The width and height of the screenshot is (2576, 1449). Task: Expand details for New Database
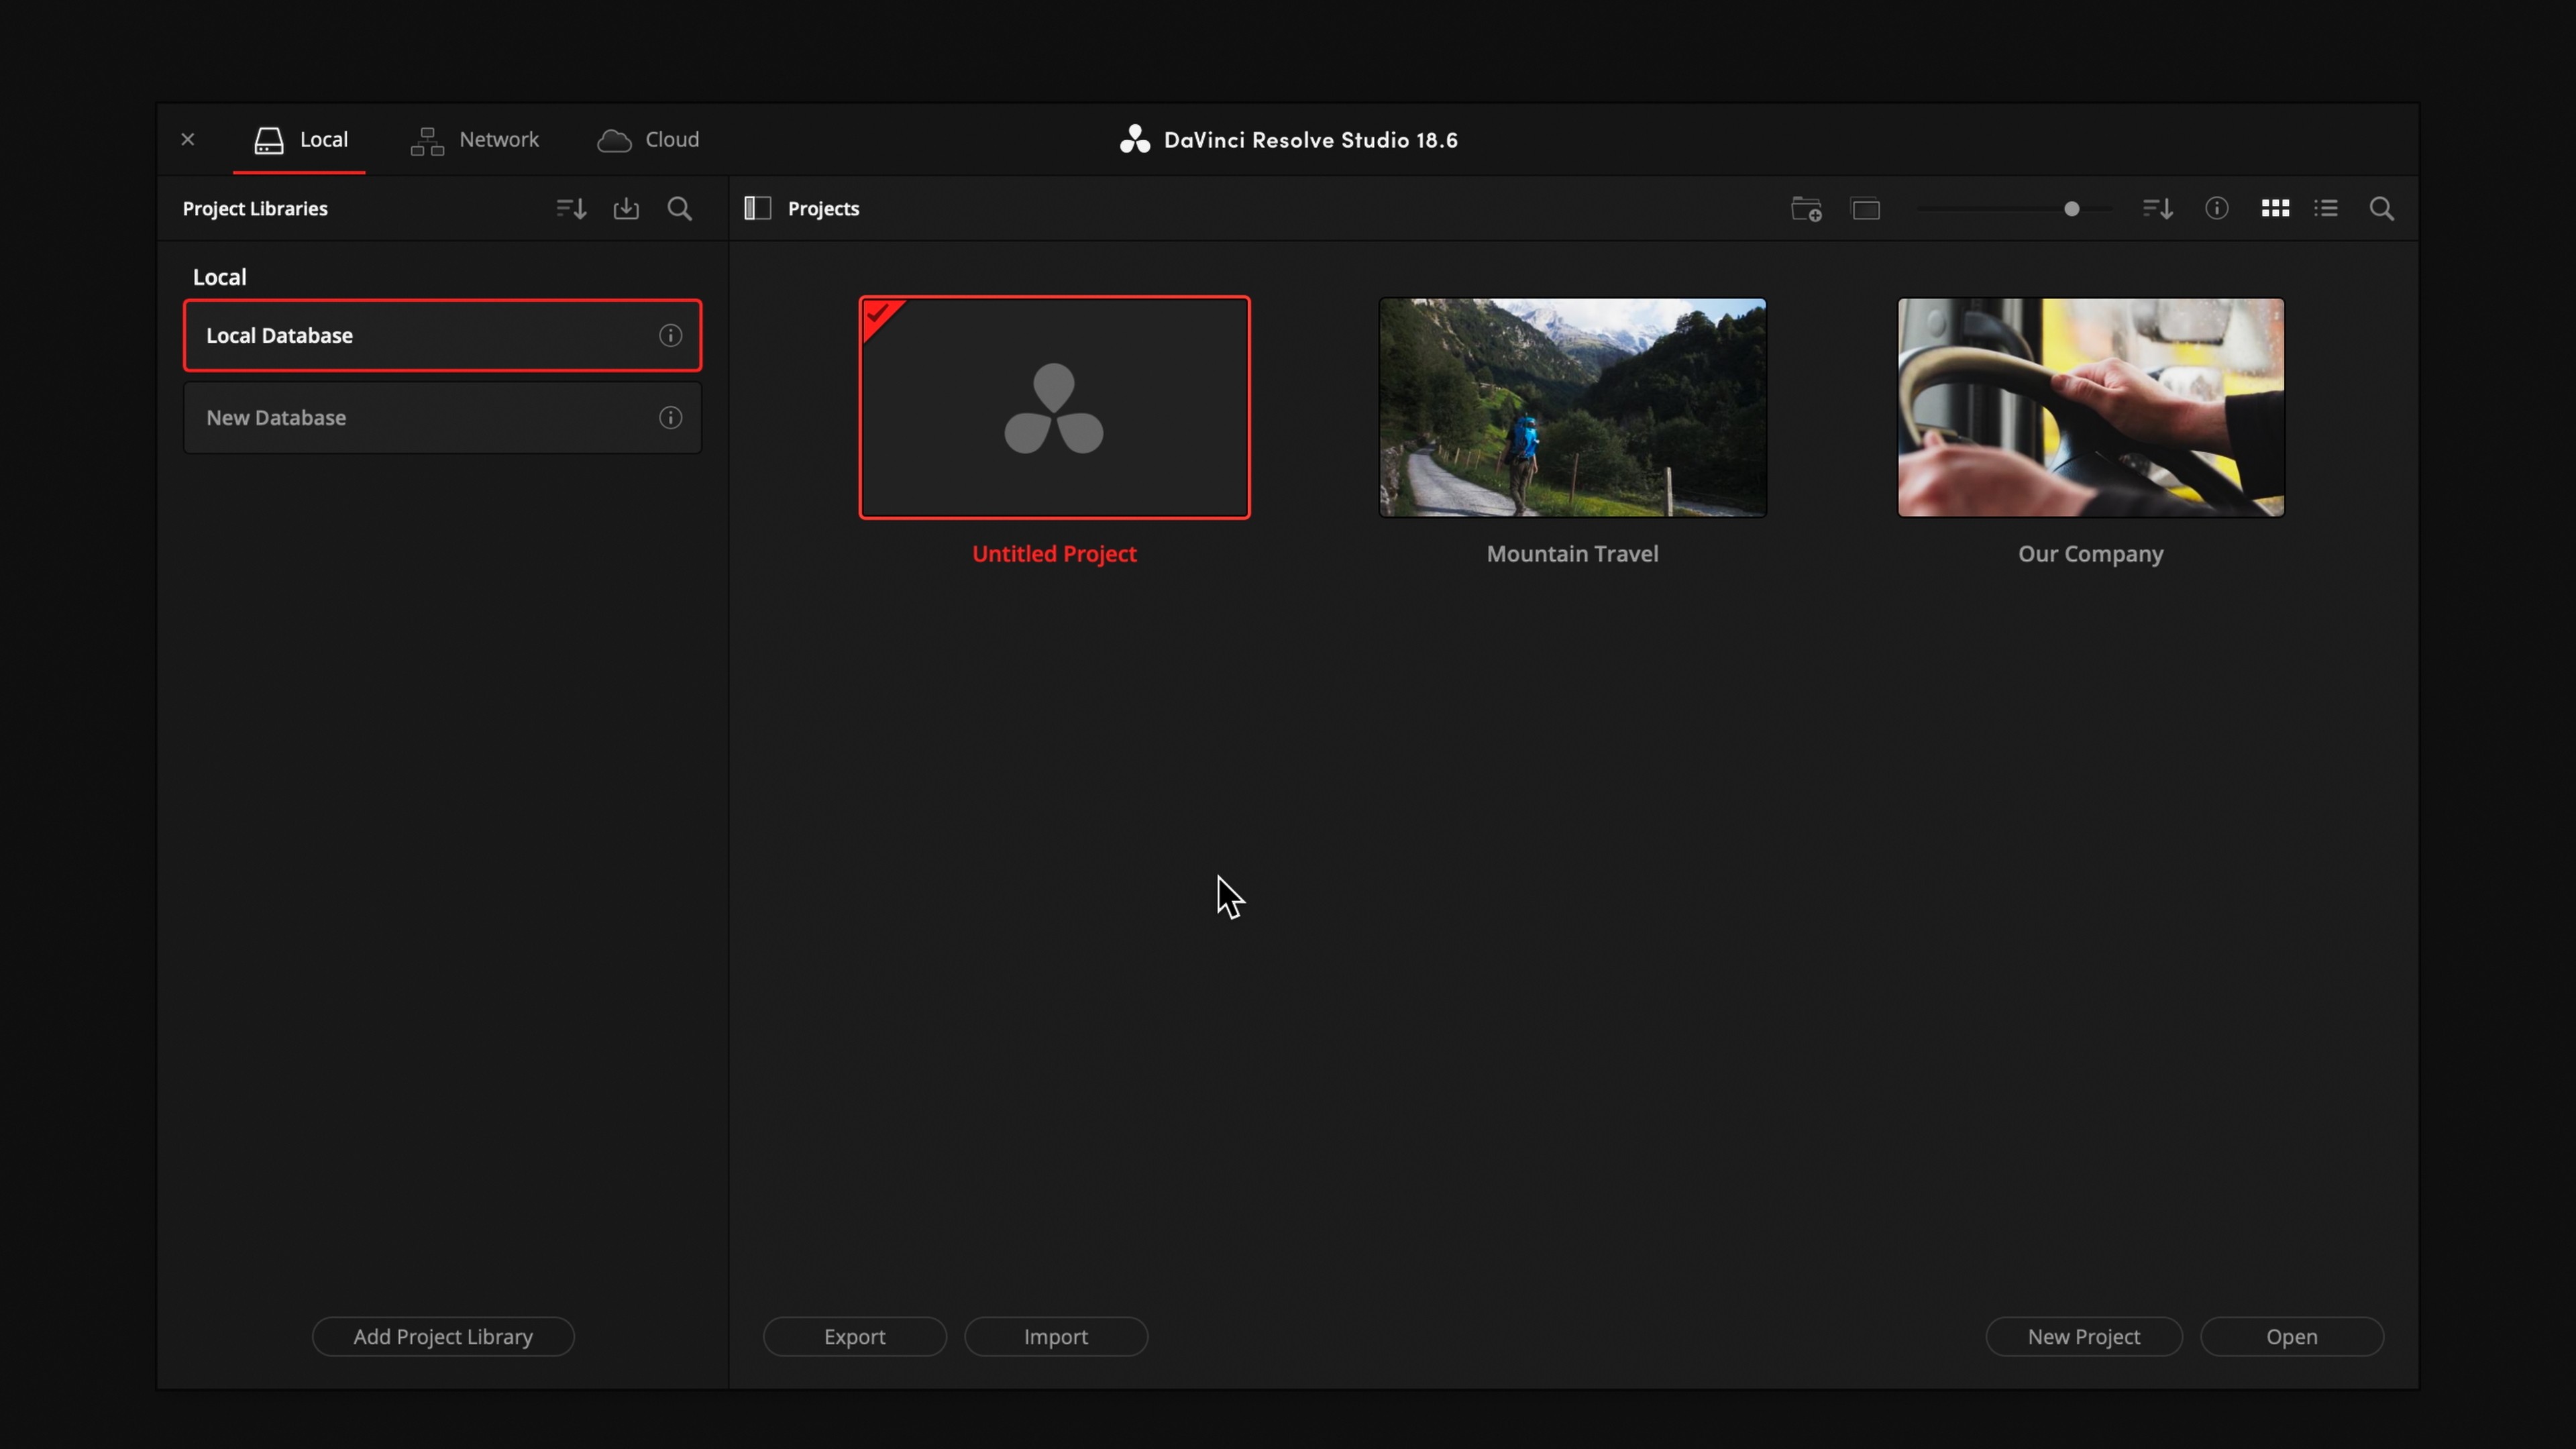(670, 418)
